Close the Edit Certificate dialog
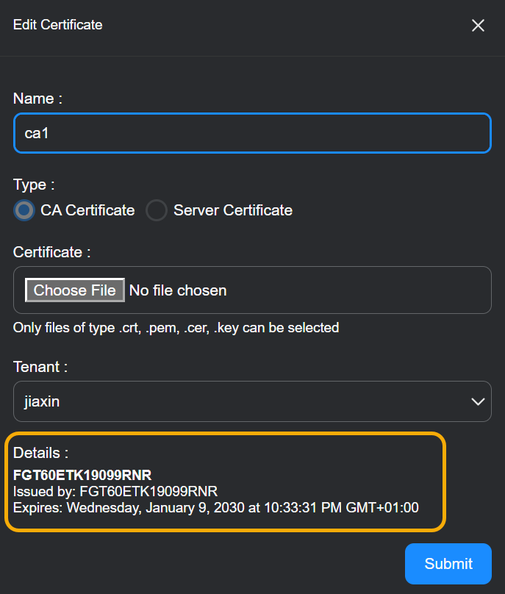 pyautogui.click(x=478, y=26)
